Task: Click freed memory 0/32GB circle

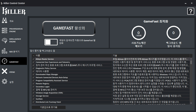Action: point(139,33)
